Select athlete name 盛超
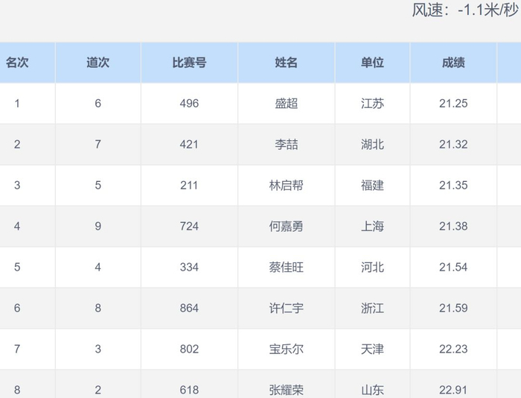 pos(287,104)
